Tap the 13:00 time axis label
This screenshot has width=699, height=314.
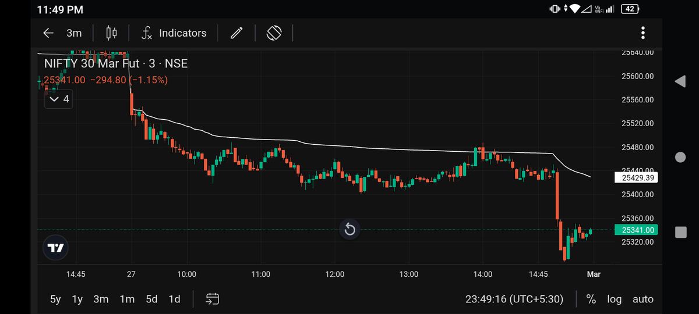point(409,274)
